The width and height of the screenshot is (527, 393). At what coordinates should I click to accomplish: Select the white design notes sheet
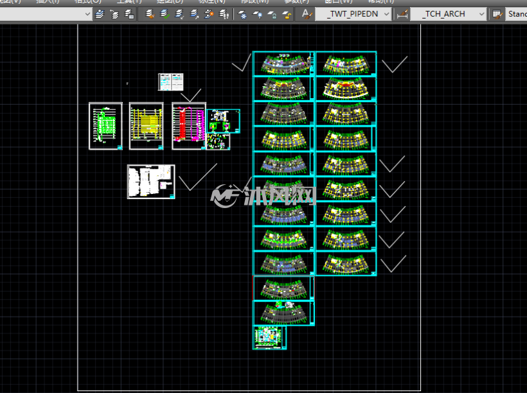tap(151, 182)
